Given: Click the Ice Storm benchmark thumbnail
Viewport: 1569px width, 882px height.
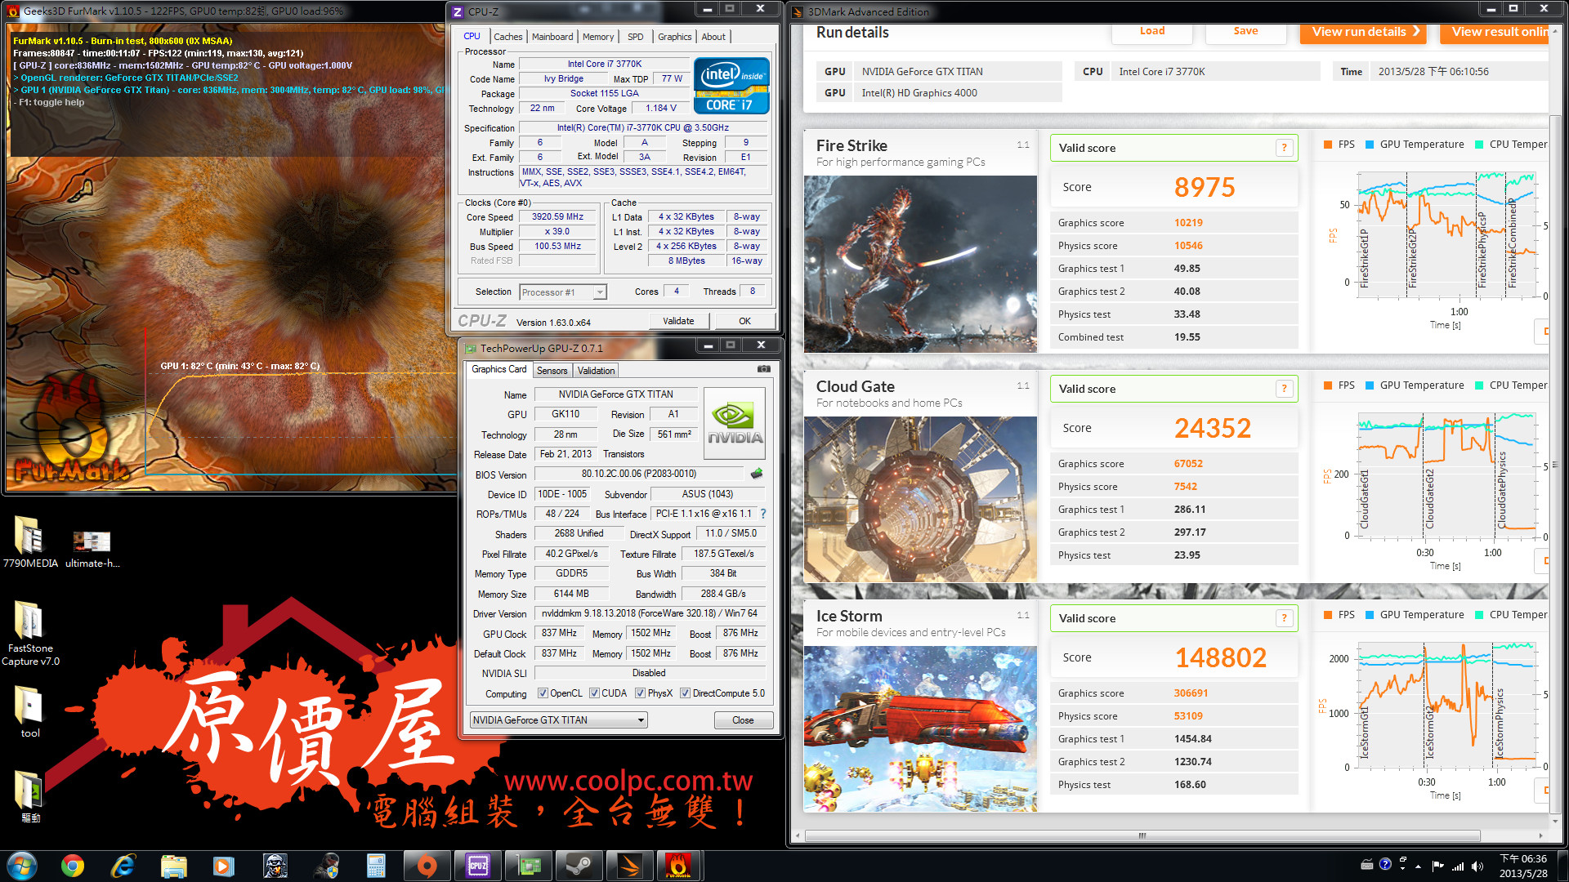Looking at the screenshot, I should coord(920,728).
